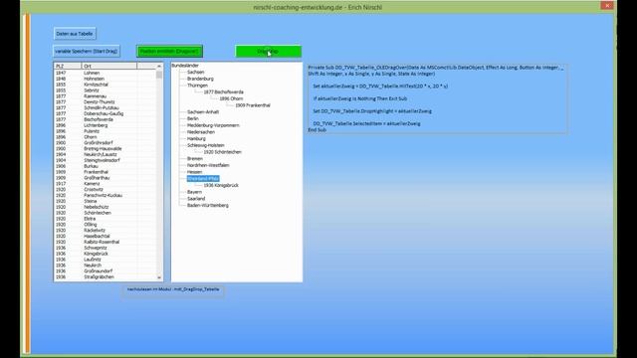Click the list scrollbar down arrow

[x=159, y=277]
